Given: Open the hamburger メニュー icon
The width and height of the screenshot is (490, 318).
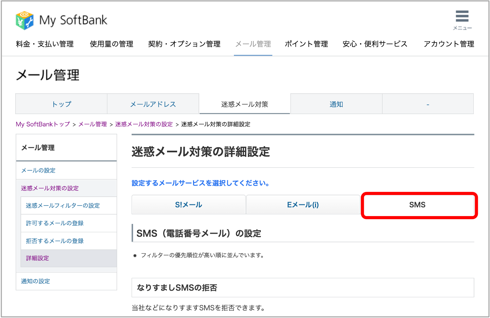Looking at the screenshot, I should click(x=462, y=20).
